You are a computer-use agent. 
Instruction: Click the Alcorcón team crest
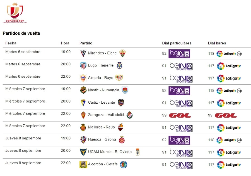point(83,164)
